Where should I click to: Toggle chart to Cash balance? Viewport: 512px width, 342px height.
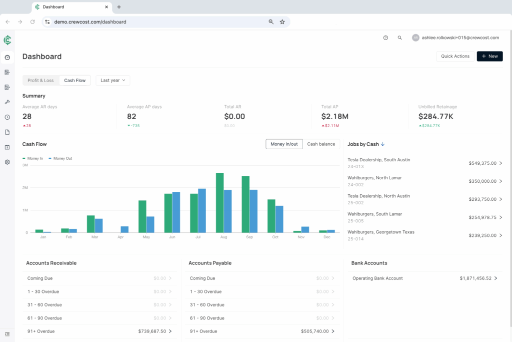click(321, 144)
